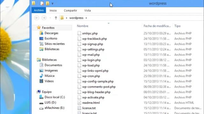Screen dimensions: 204x114
Task: Click the wp-login.php file icon
Action: click(x=79, y=60)
